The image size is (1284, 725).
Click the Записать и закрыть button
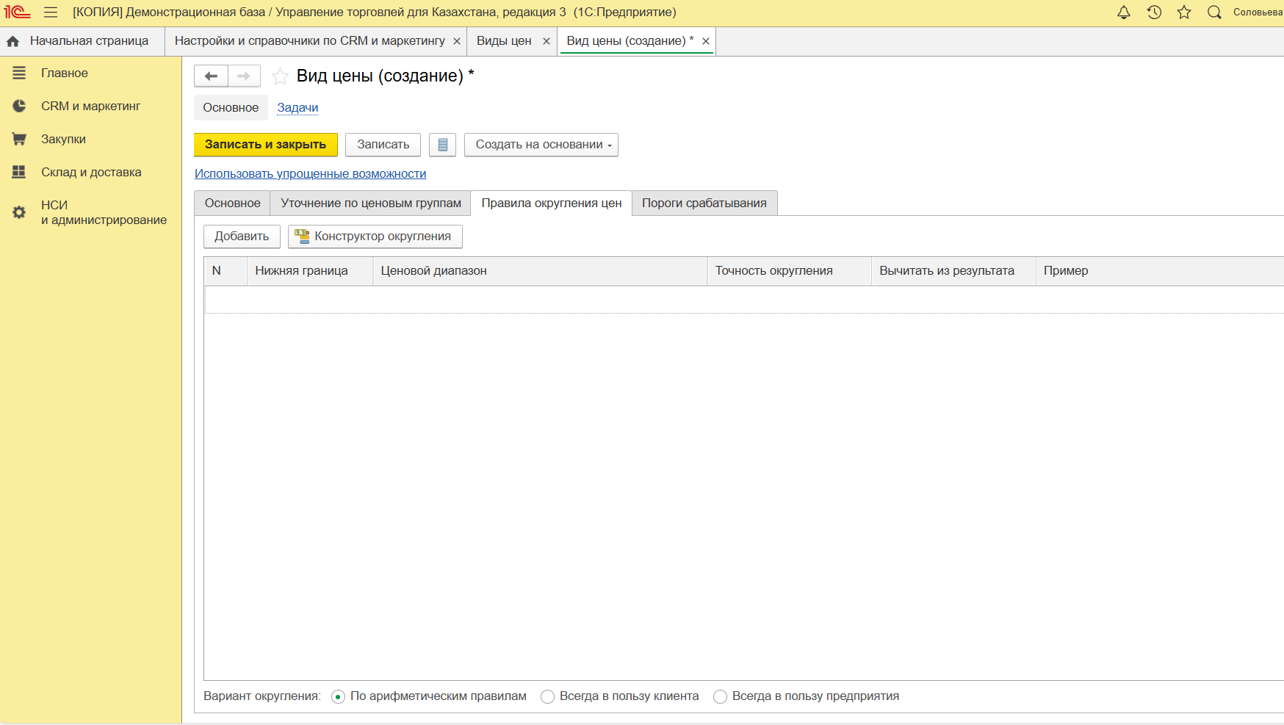tap(265, 145)
